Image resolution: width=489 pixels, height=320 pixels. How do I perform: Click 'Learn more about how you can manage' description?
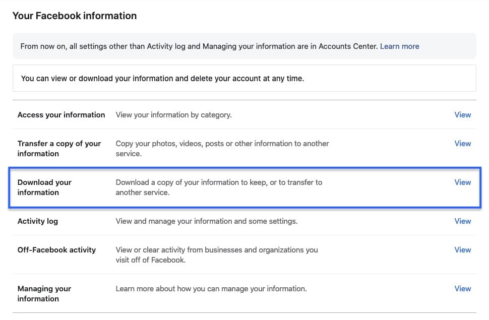211,288
